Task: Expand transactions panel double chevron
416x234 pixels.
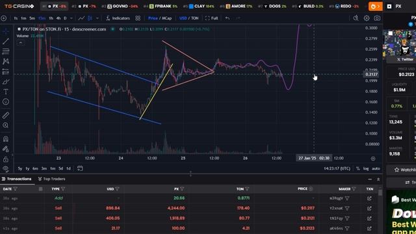Action: [378, 179]
